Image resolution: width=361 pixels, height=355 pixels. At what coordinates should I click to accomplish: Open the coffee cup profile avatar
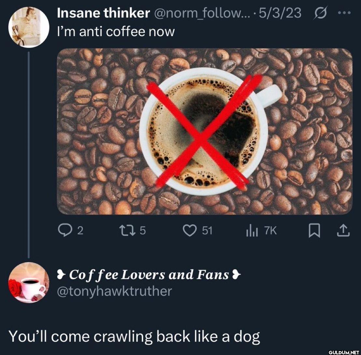[x=29, y=282]
